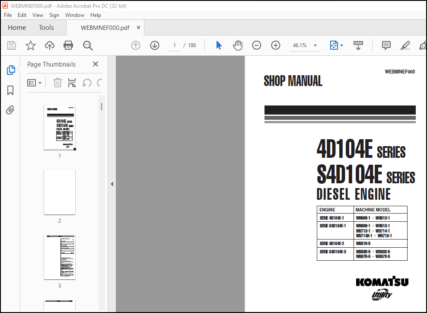This screenshot has height=313, width=427.
Task: Select the Highlight text pen tool
Action: [x=405, y=45]
